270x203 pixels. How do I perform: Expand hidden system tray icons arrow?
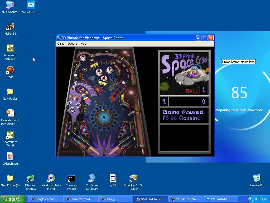(250, 199)
